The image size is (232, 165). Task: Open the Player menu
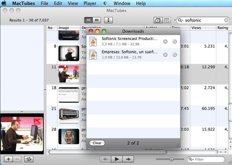click(90, 3)
